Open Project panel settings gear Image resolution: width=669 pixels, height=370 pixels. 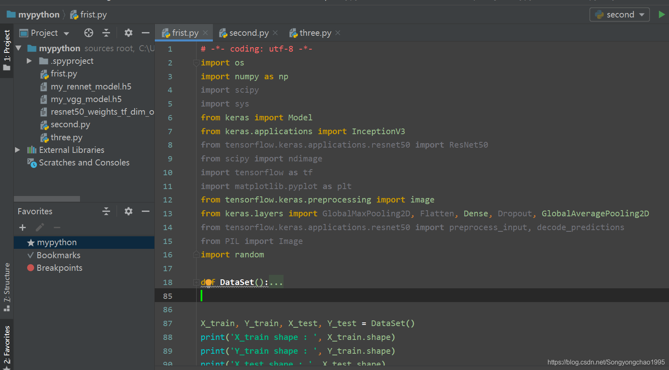coord(128,33)
